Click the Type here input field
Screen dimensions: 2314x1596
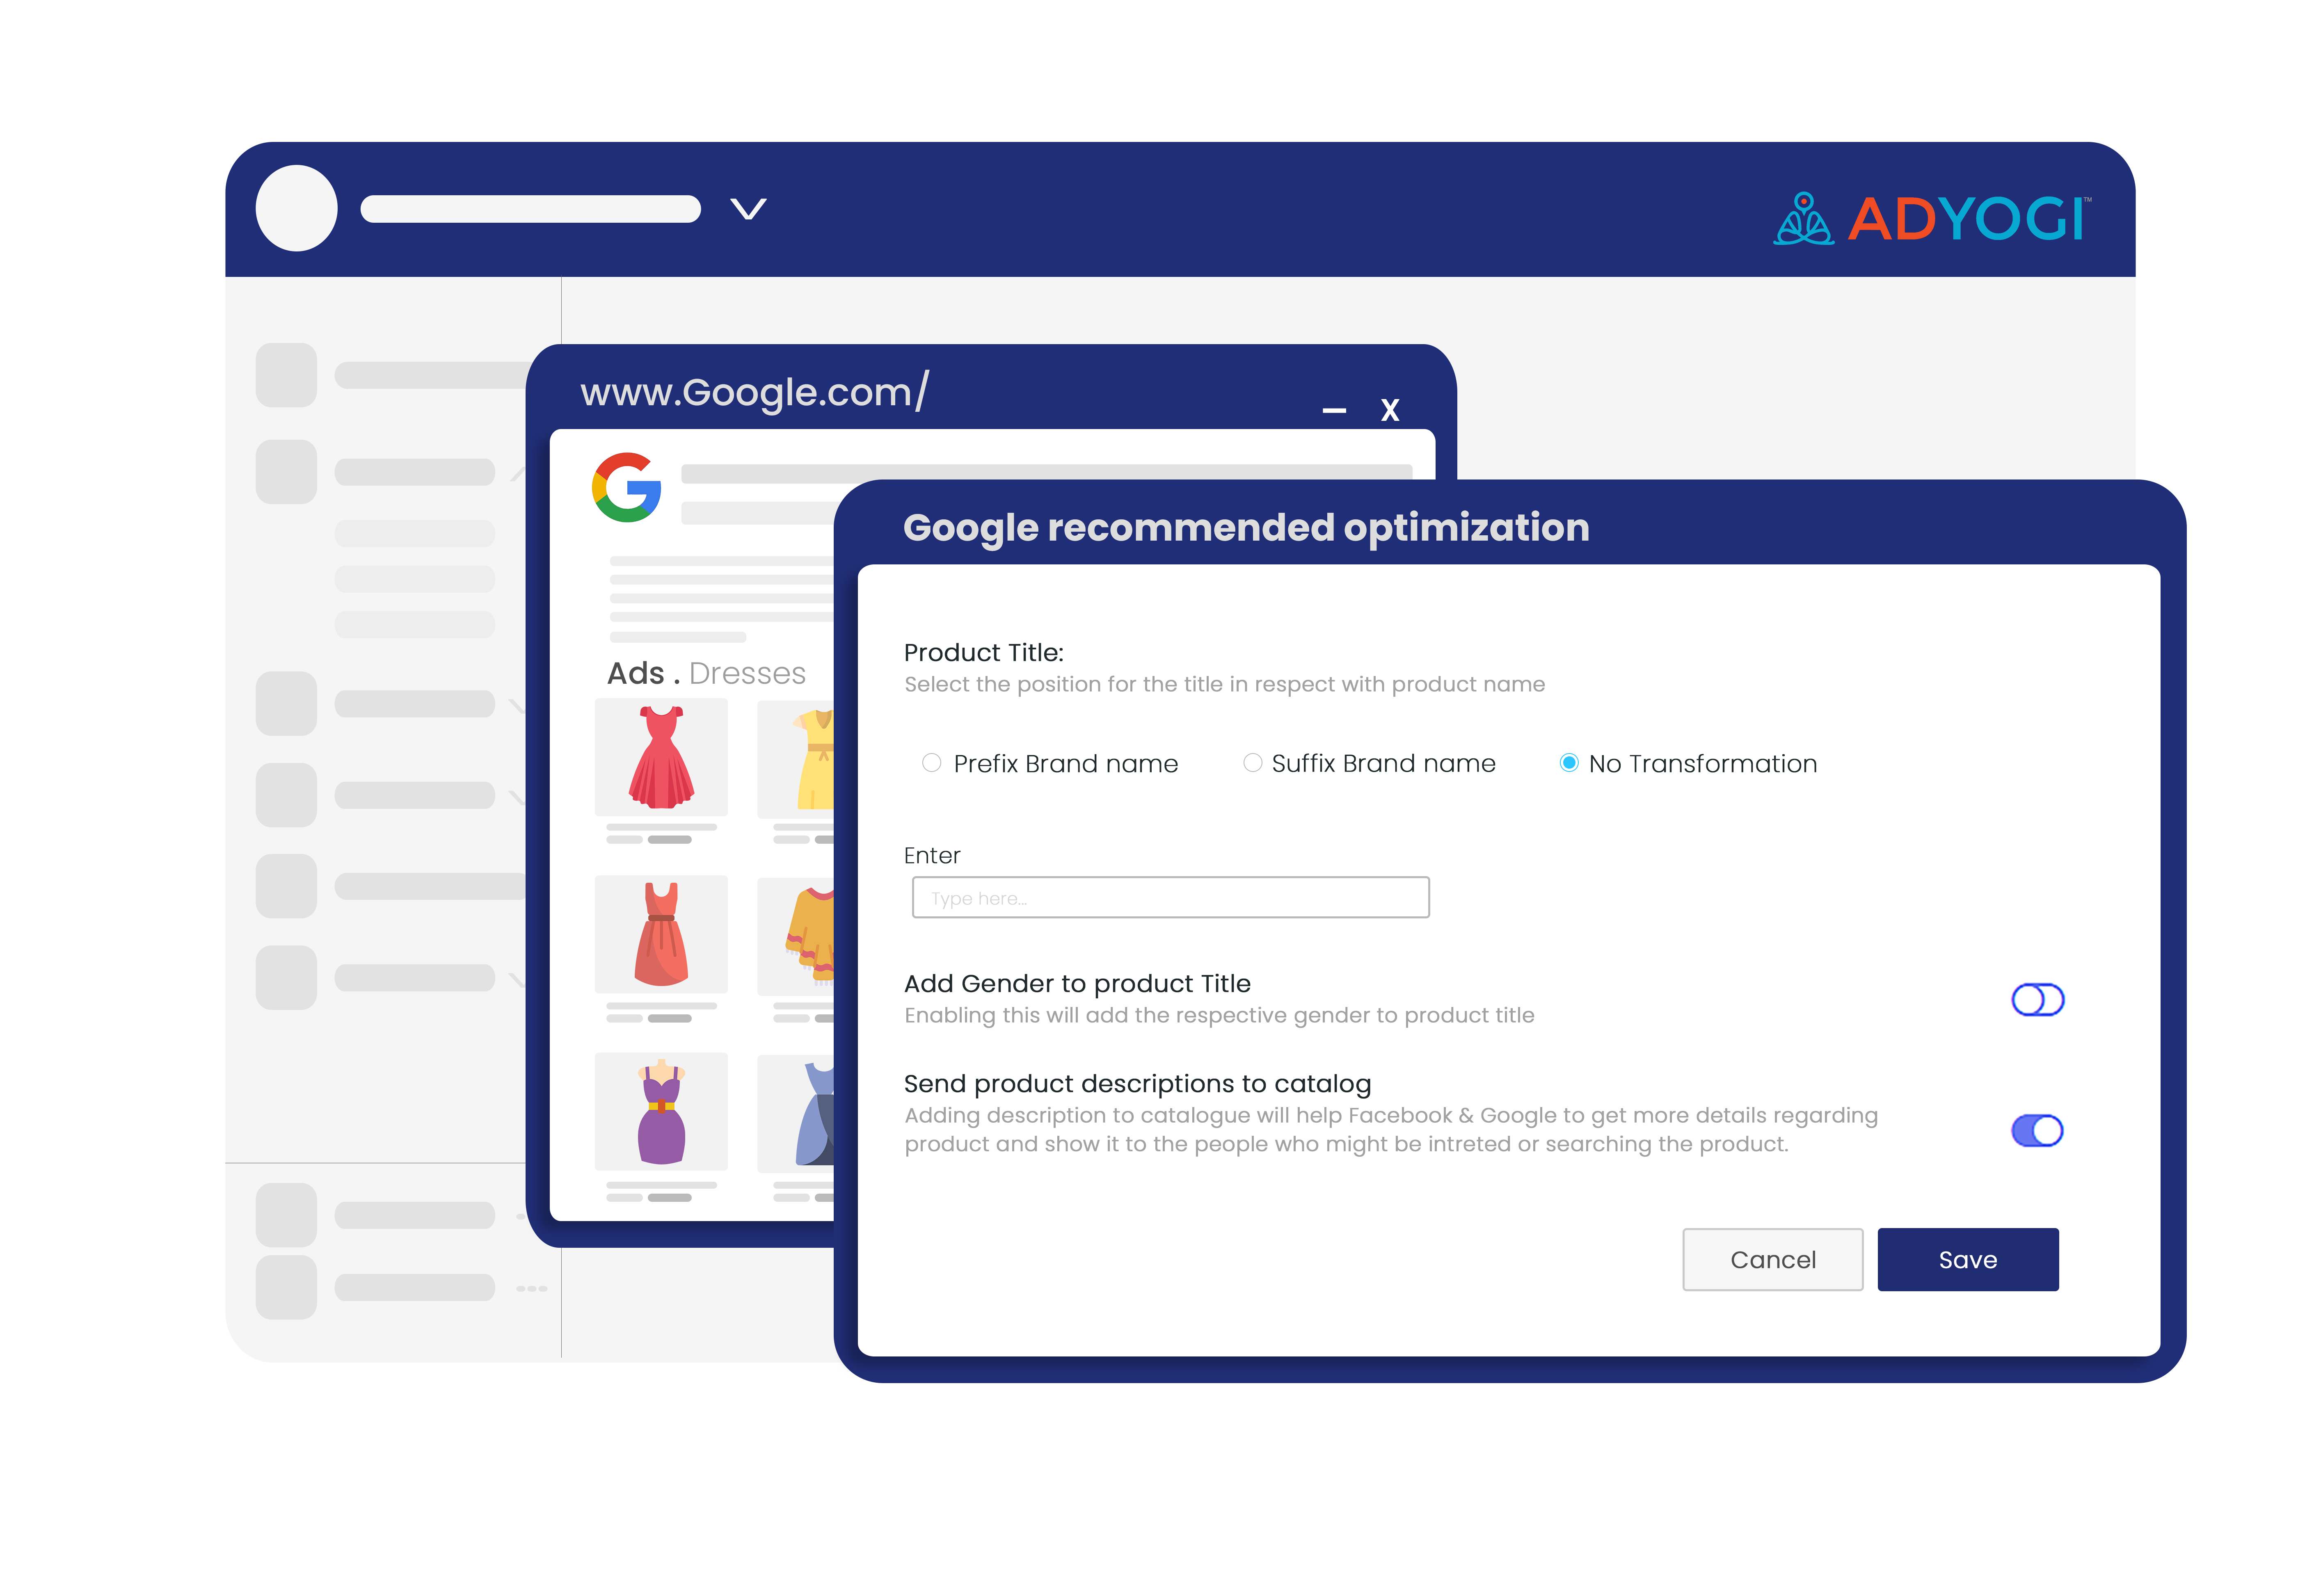coord(1170,897)
